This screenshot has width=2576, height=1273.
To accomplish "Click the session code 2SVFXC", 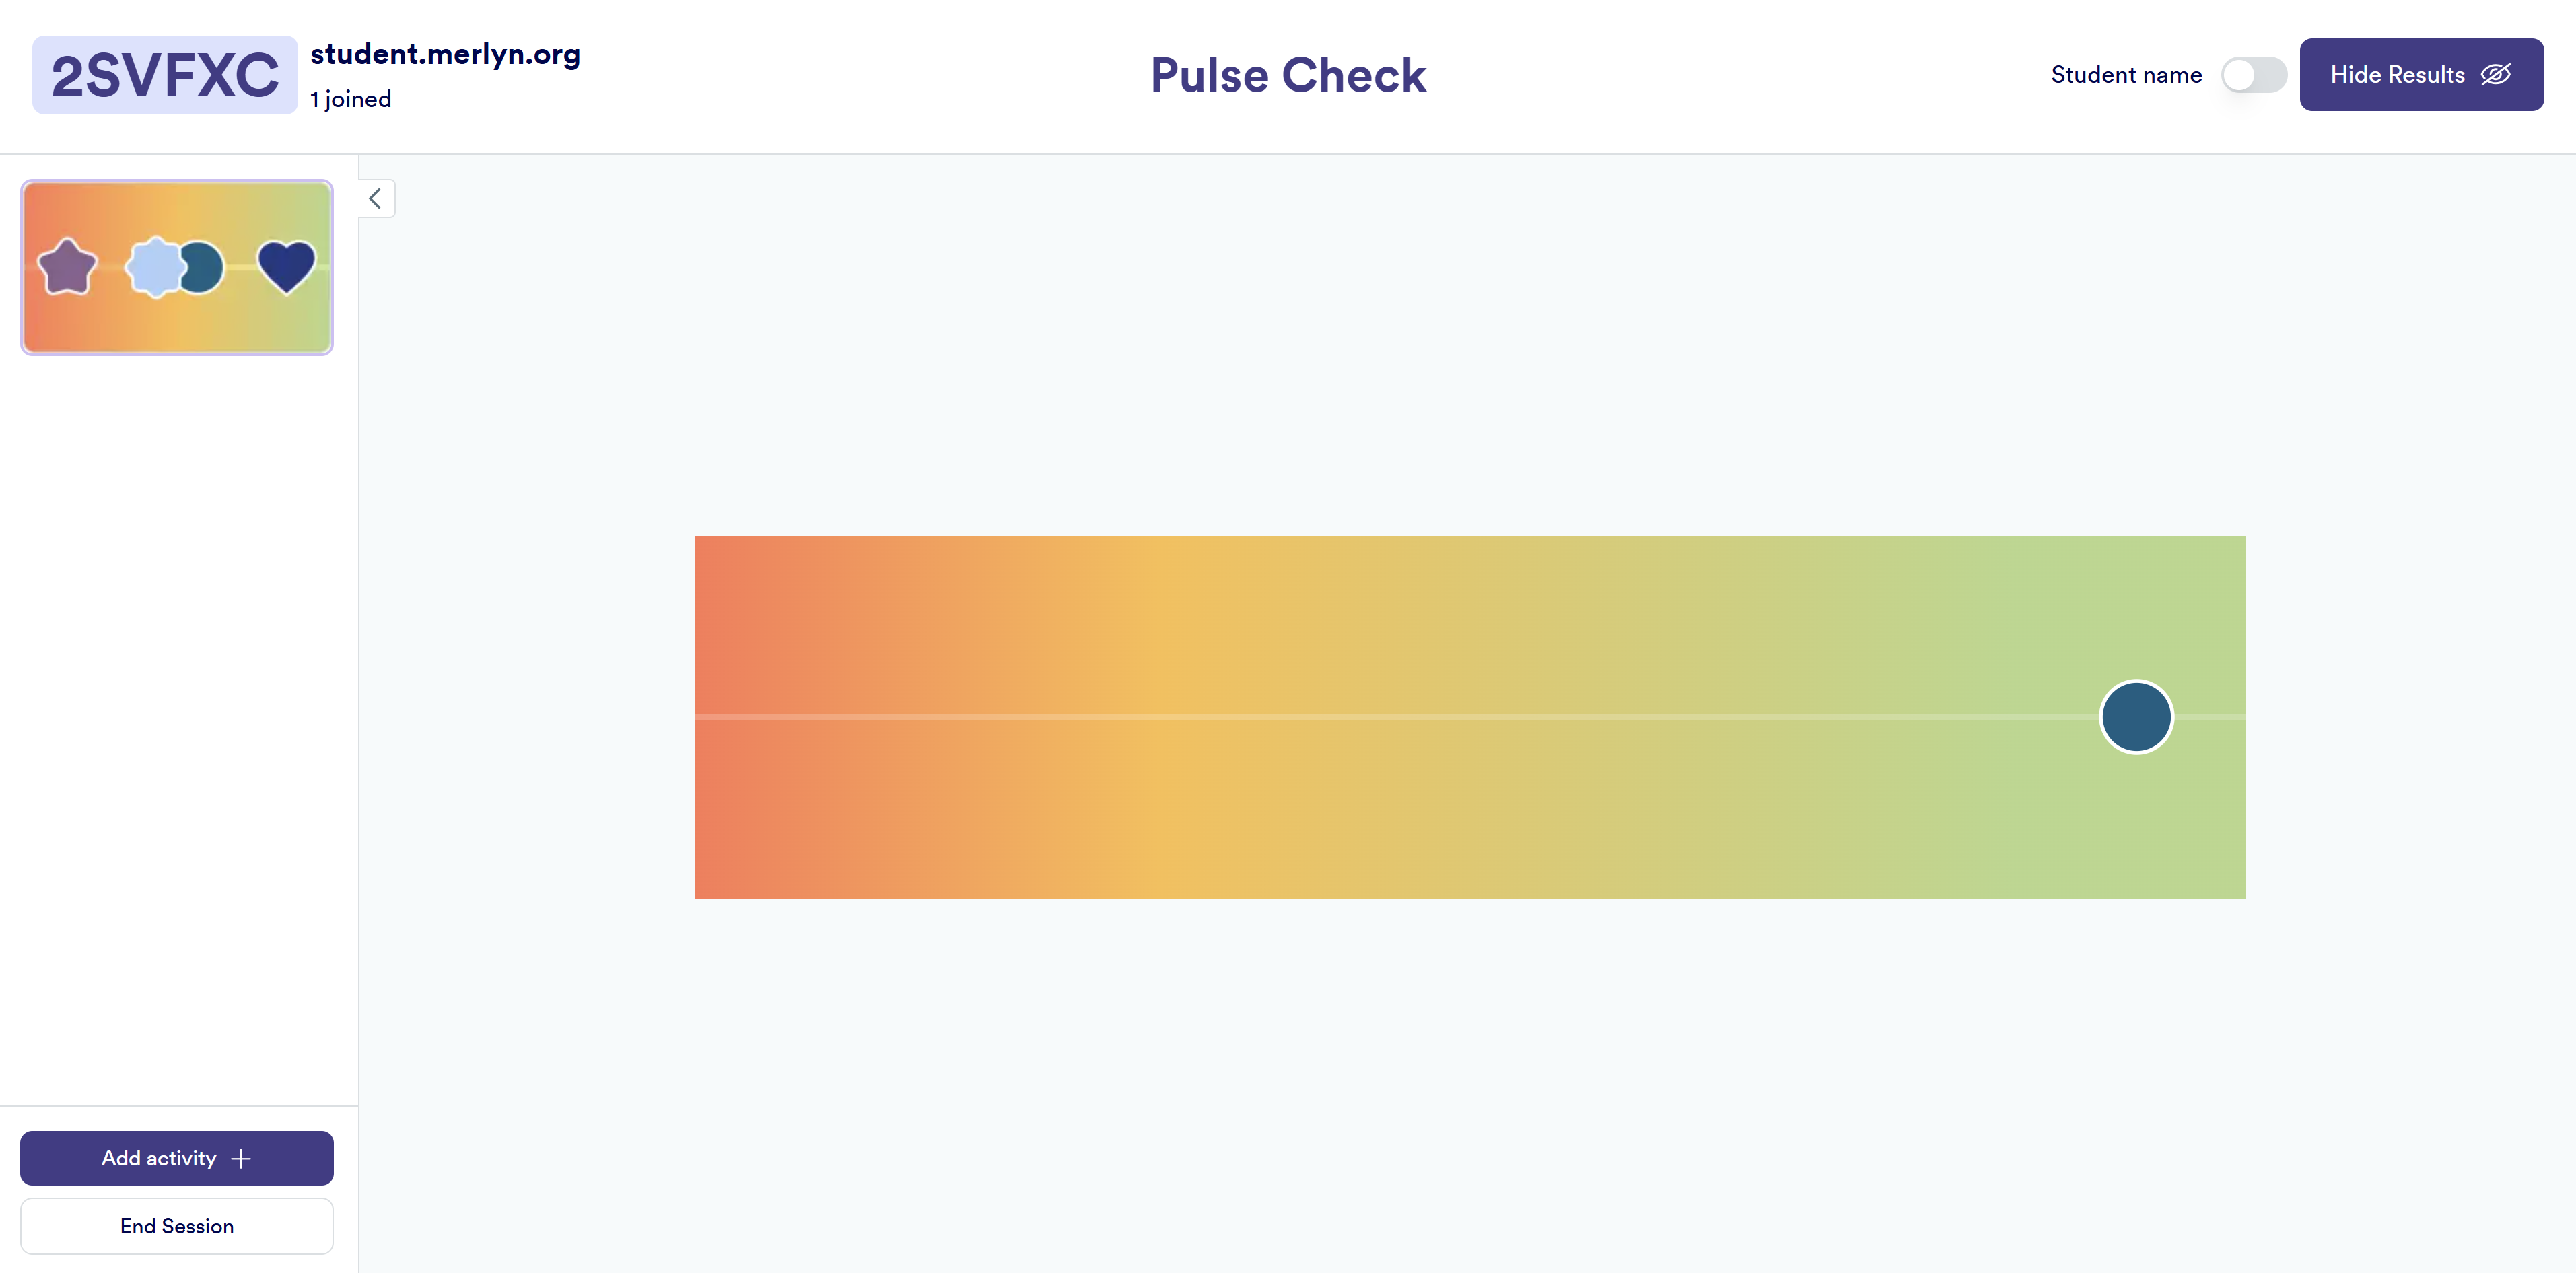I will tap(165, 75).
